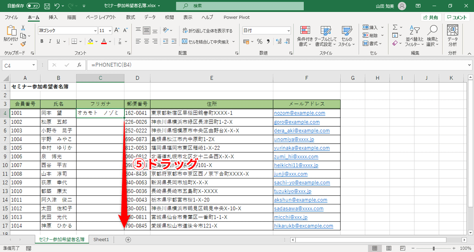Switch to the Sheet1 sheet tab

click(x=101, y=239)
